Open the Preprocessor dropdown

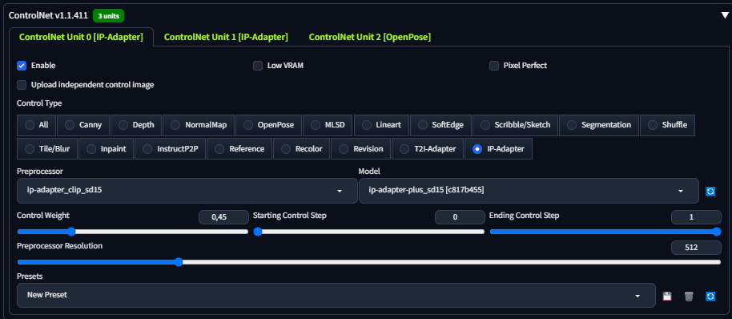187,191
